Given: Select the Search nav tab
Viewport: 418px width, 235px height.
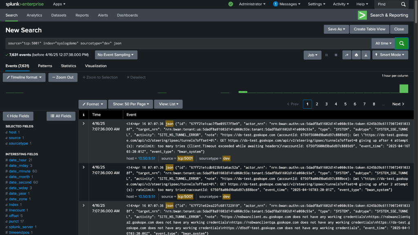Looking at the screenshot, I should click(11, 15).
